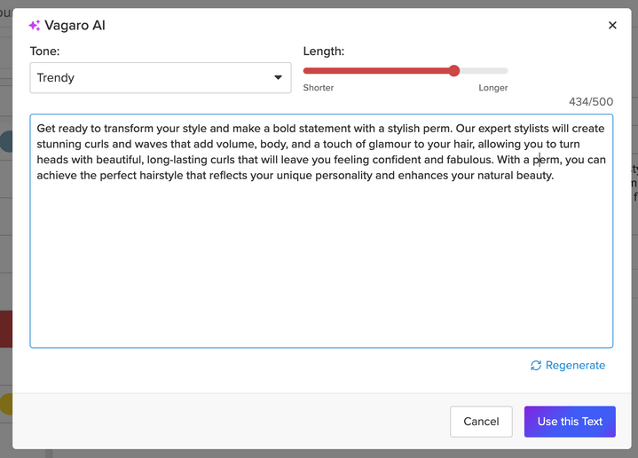The width and height of the screenshot is (638, 458).
Task: Click the Length slider handle
Action: click(454, 71)
